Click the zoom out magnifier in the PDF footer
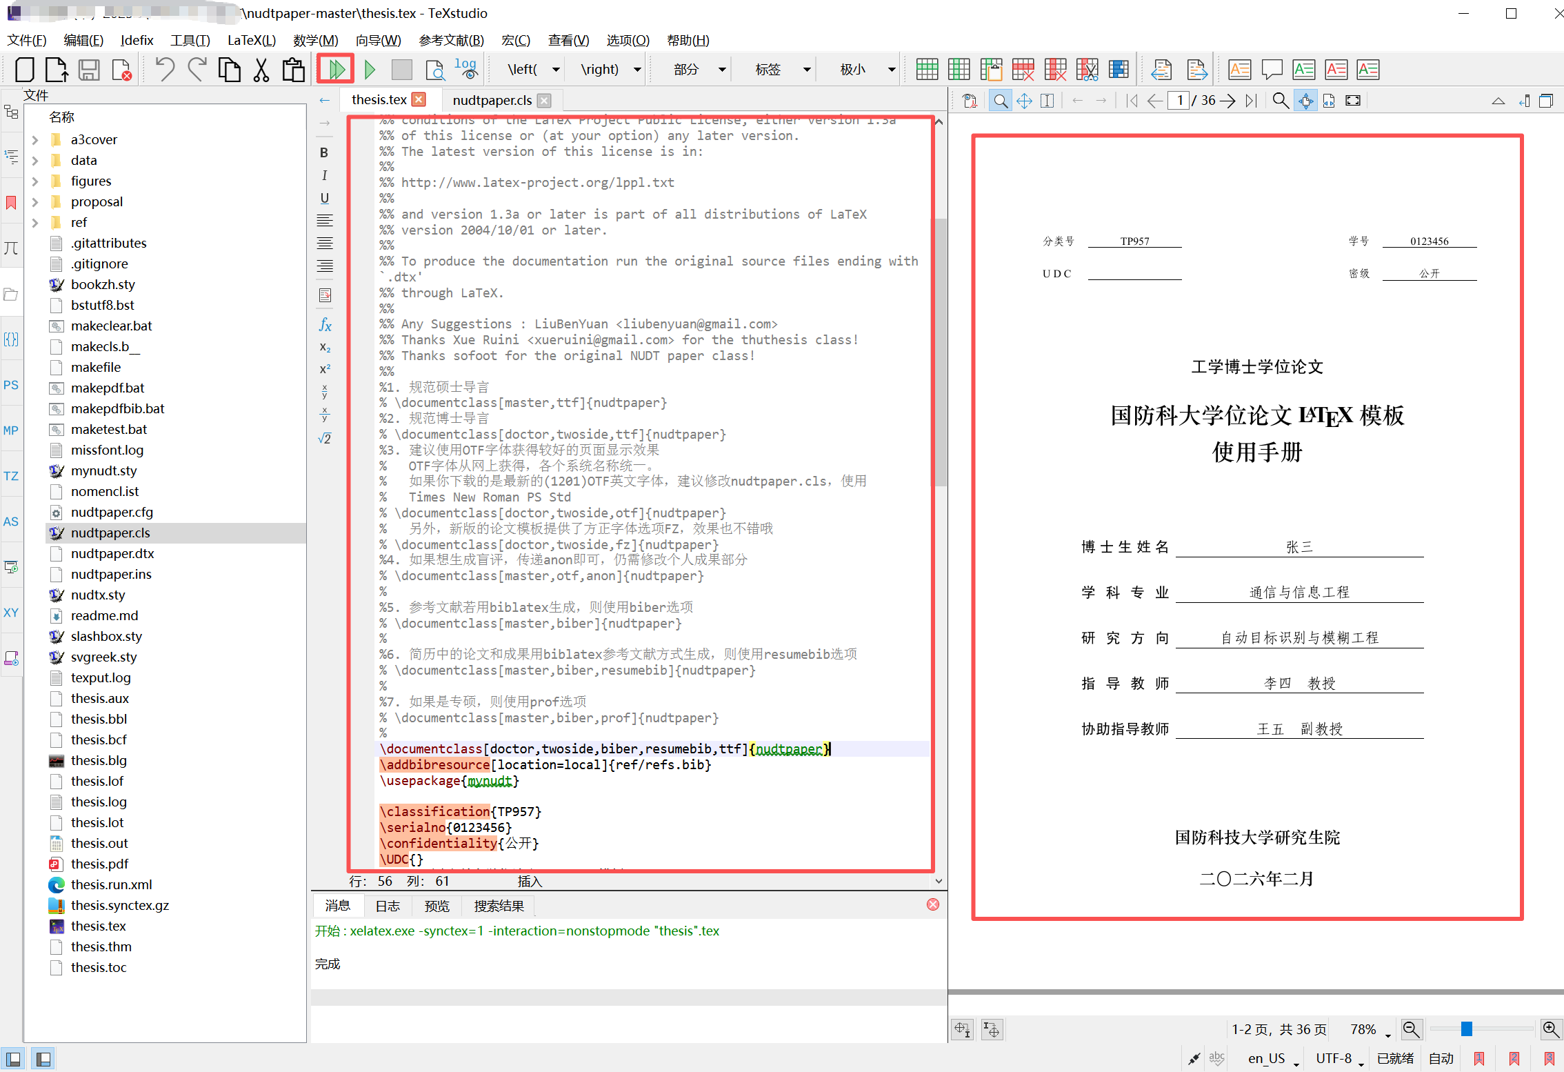This screenshot has width=1564, height=1072. (x=1411, y=1029)
